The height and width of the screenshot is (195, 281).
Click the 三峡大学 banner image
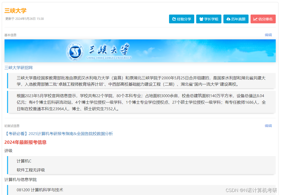pyautogui.click(x=140, y=51)
